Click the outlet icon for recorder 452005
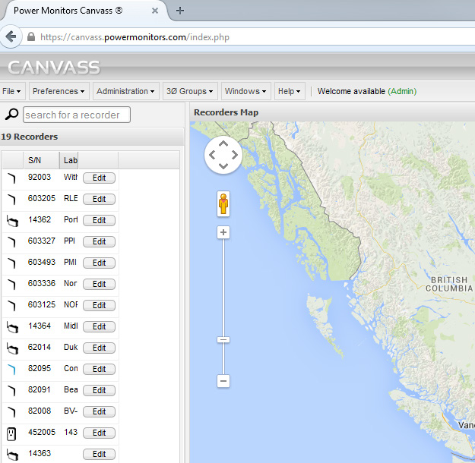The width and height of the screenshot is (475, 463). pos(11,433)
